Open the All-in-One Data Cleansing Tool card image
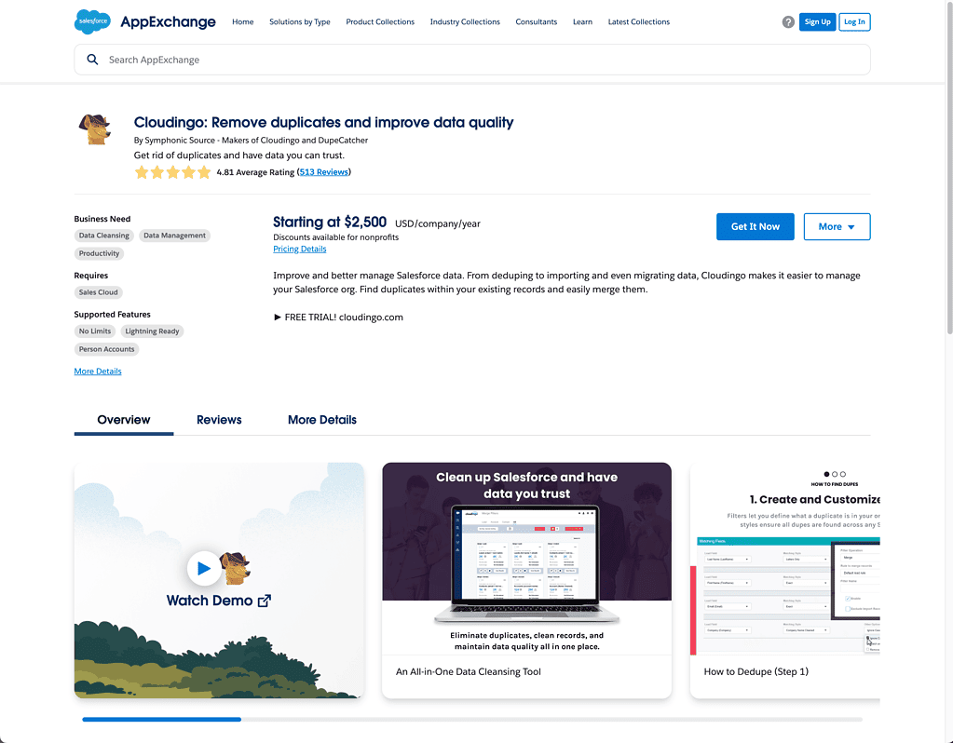This screenshot has height=743, width=953. point(527,559)
